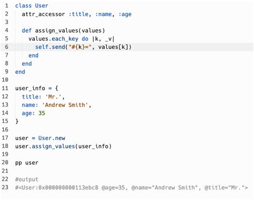This screenshot has height=200, width=254.
Task: Click line number 23 in gutter
Action: click(x=5, y=188)
